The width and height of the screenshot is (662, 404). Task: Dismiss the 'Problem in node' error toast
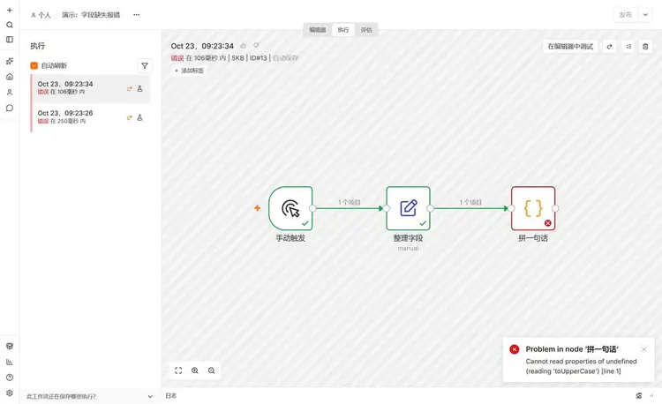click(x=643, y=349)
